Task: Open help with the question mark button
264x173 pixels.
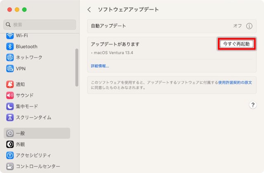Action: (253, 105)
